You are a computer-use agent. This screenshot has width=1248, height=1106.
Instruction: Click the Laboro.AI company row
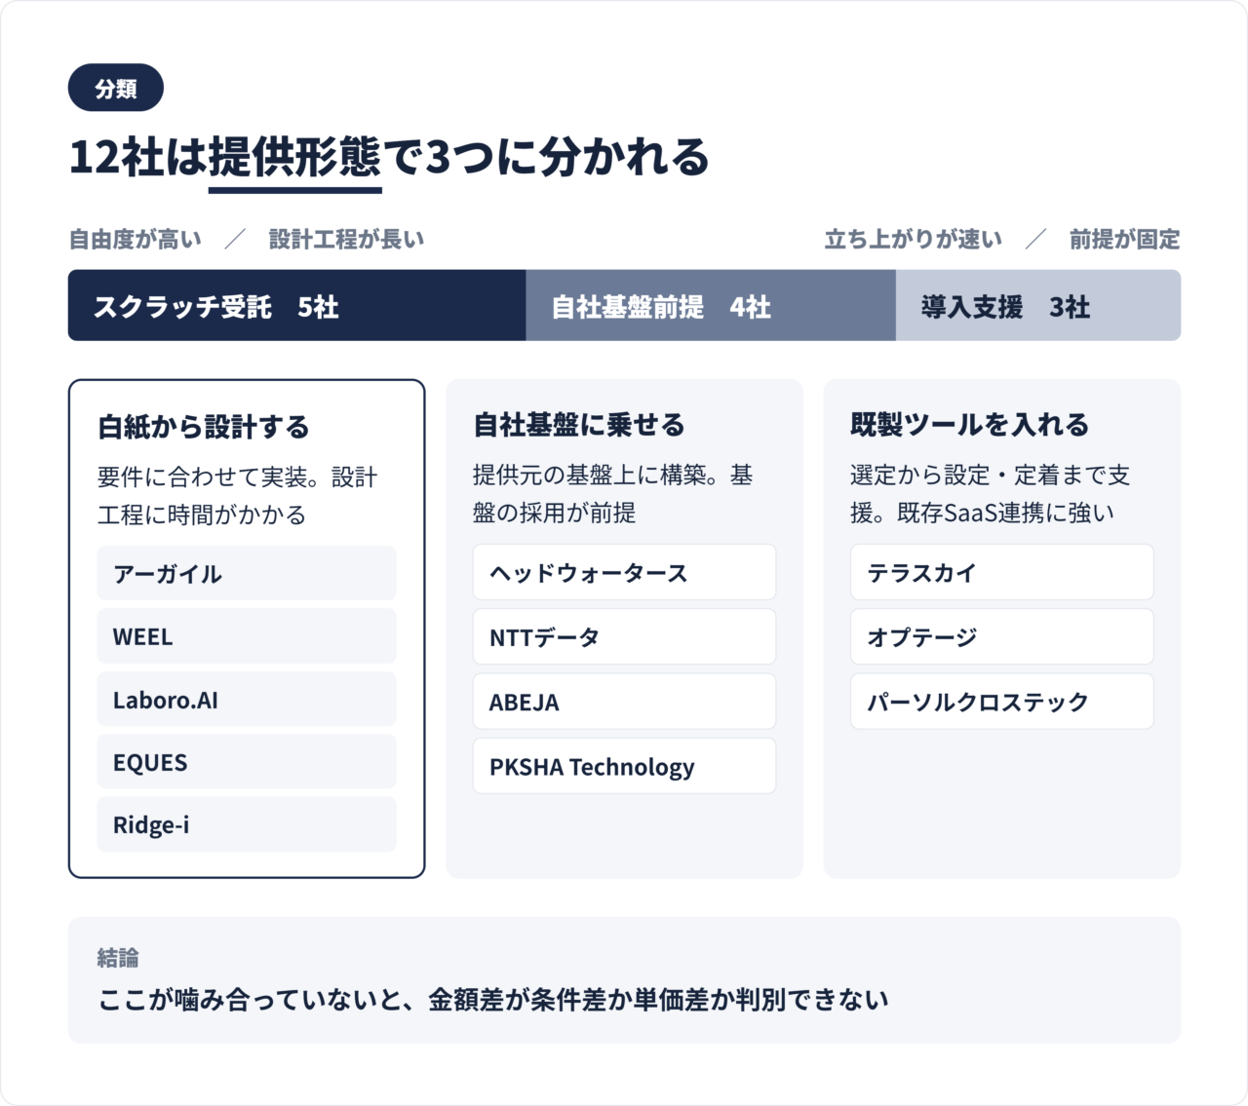tap(247, 699)
